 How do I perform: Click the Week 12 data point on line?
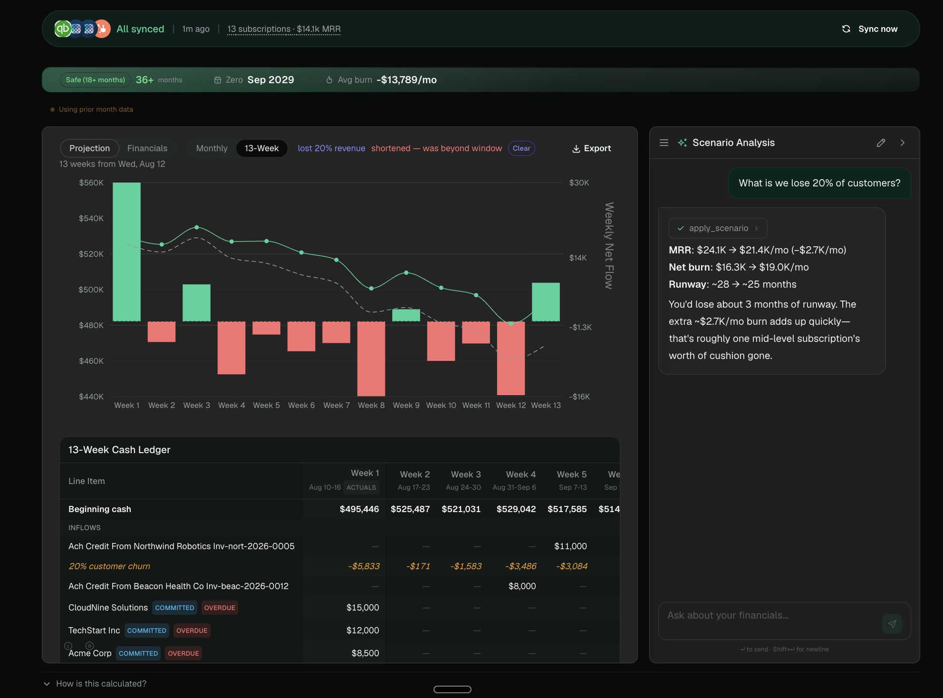511,324
